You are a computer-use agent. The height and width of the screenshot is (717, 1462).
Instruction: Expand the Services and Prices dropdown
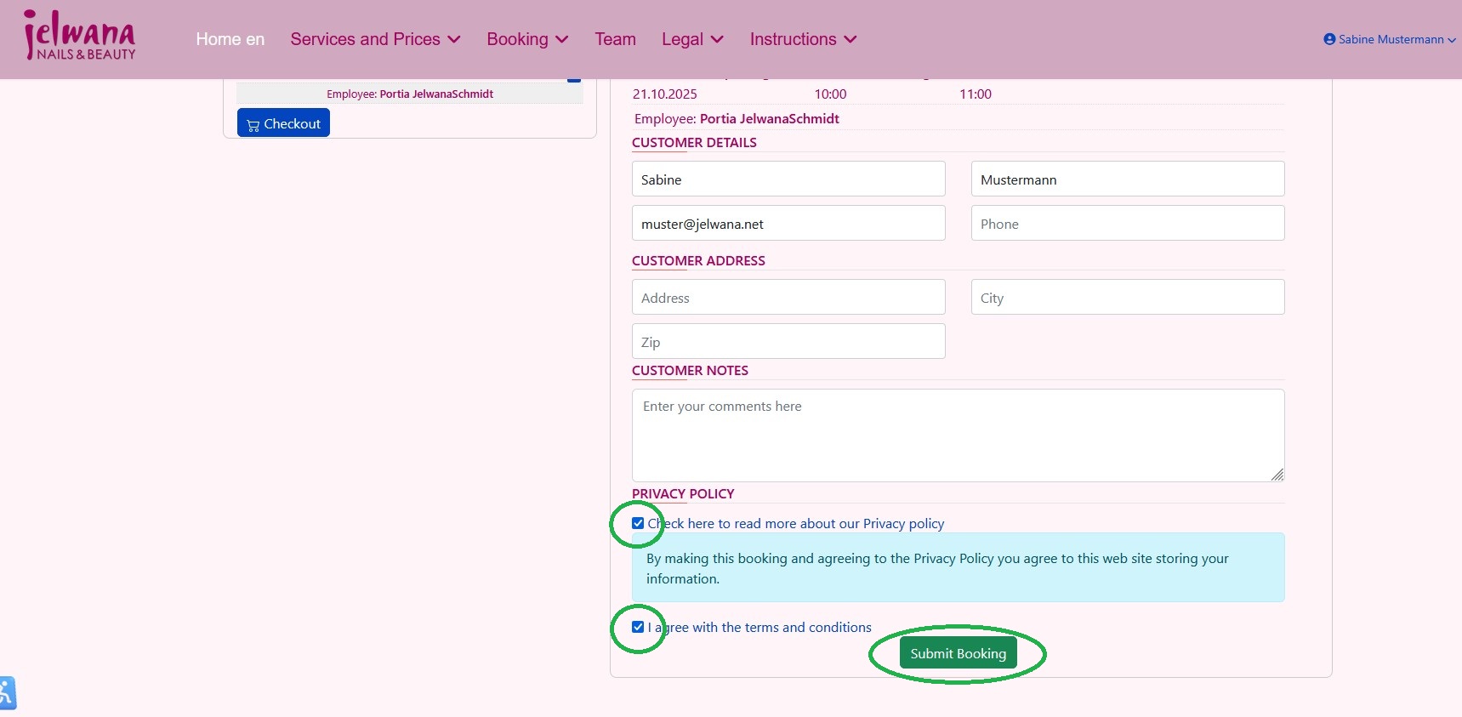tap(375, 39)
